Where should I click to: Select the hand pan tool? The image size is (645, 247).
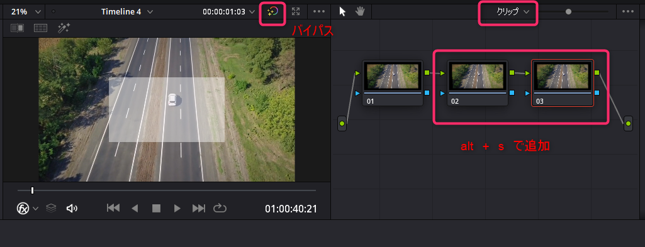pos(361,11)
